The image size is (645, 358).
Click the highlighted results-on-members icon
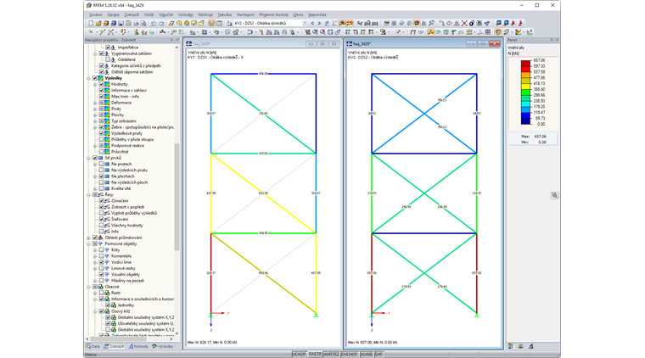point(430,32)
